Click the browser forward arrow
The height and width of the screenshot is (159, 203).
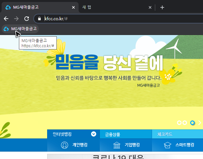[x=16, y=19]
